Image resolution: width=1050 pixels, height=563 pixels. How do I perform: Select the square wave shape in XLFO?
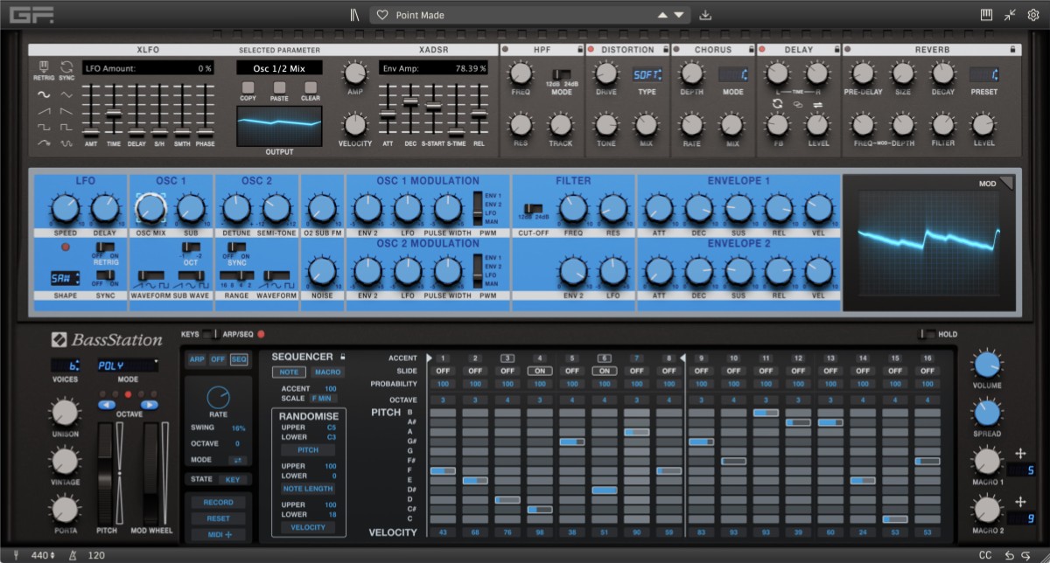pos(44,127)
